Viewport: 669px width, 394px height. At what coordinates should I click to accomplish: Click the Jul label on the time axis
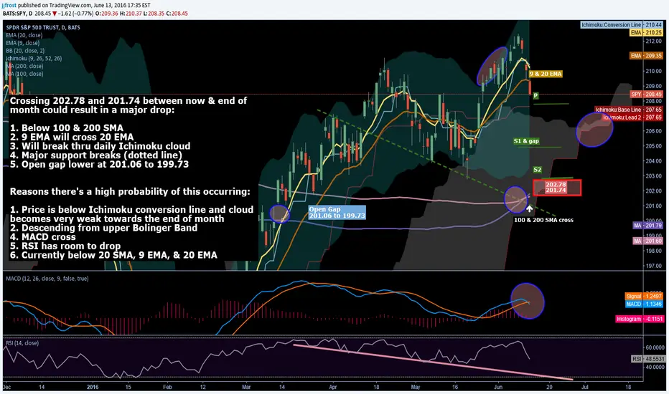point(585,387)
